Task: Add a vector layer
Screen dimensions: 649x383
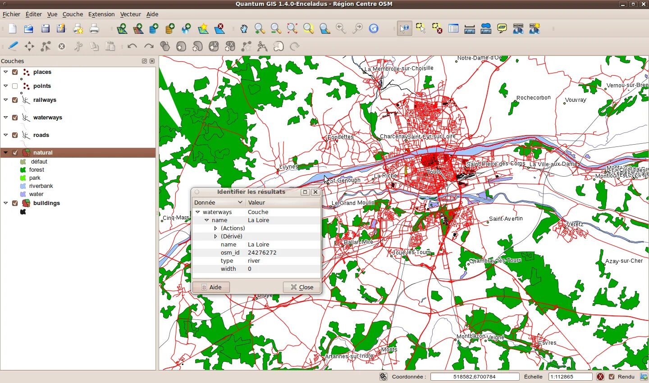Action: [122, 29]
